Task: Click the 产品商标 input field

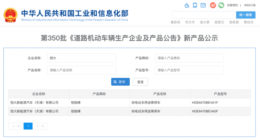Action: click(189, 58)
